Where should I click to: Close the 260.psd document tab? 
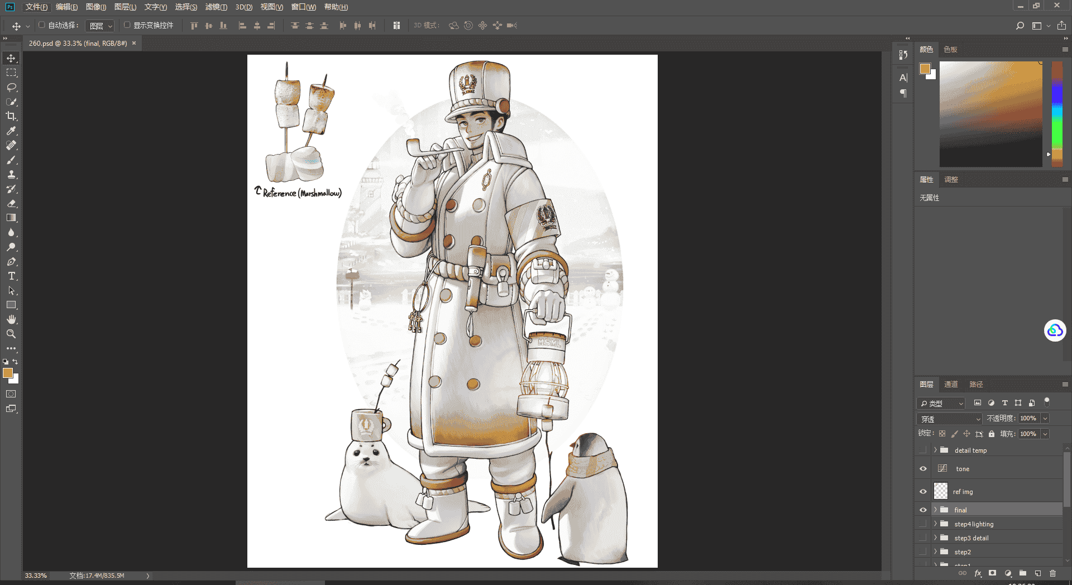[x=134, y=43]
